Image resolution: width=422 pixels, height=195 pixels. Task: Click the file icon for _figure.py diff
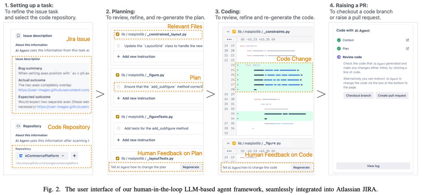click(x=234, y=143)
